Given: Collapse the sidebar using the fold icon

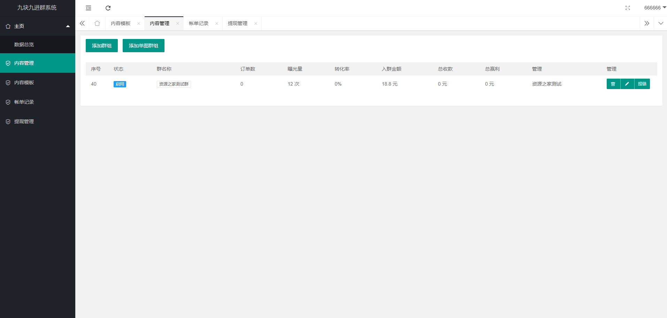Looking at the screenshot, I should tap(88, 8).
